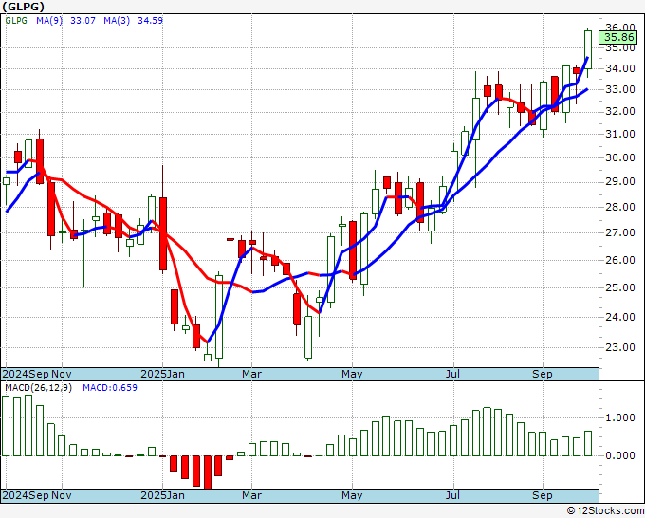Click the Sep label on MACD timeline
The height and width of the screenshot is (518, 645).
click(543, 495)
